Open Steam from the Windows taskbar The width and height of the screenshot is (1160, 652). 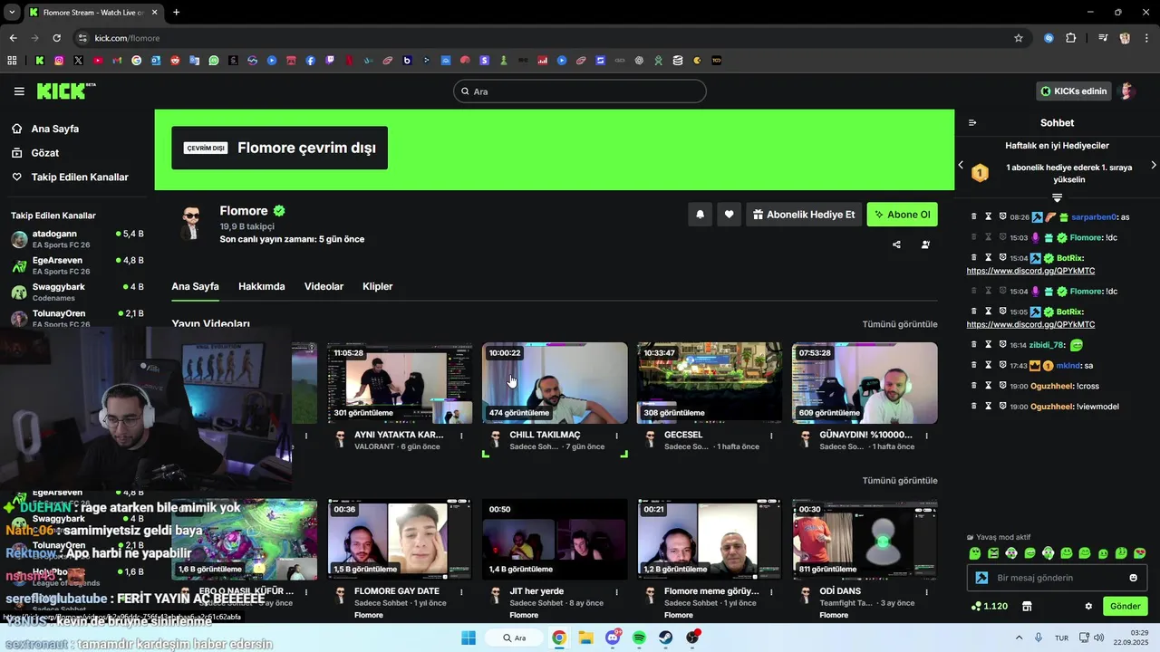(665, 638)
